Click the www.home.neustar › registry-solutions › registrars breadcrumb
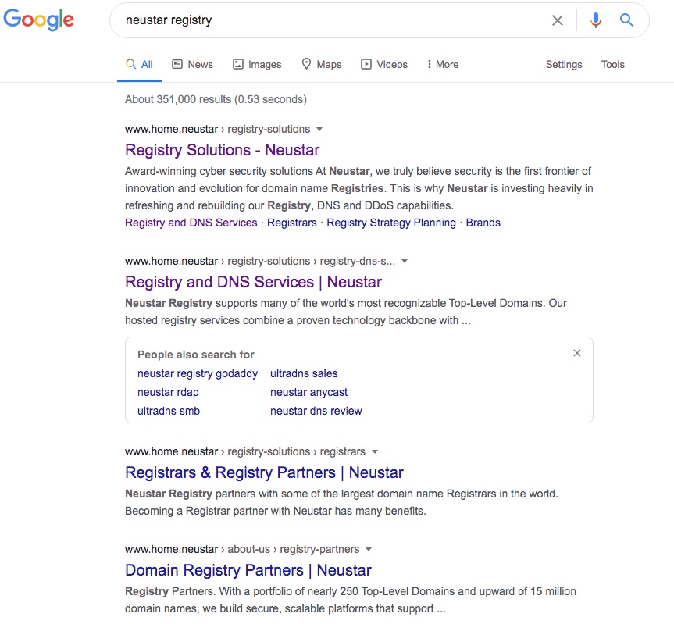This screenshot has width=674, height=624. (x=245, y=451)
